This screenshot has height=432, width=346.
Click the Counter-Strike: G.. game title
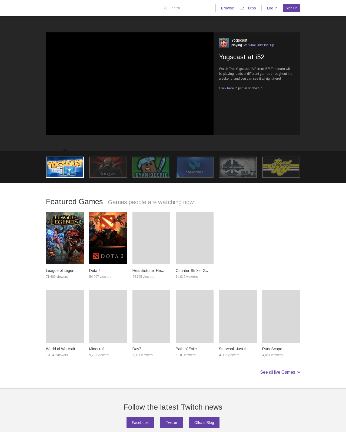[x=192, y=271]
